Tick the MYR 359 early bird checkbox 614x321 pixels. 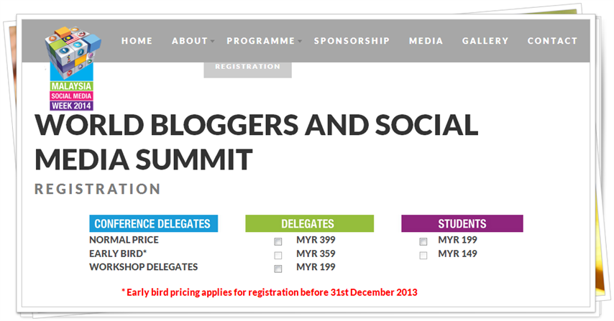pos(278,256)
